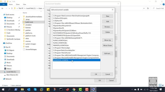Click Users in the address breadcrumb
Viewport: 165px width, 92px height.
[x=40, y=8]
